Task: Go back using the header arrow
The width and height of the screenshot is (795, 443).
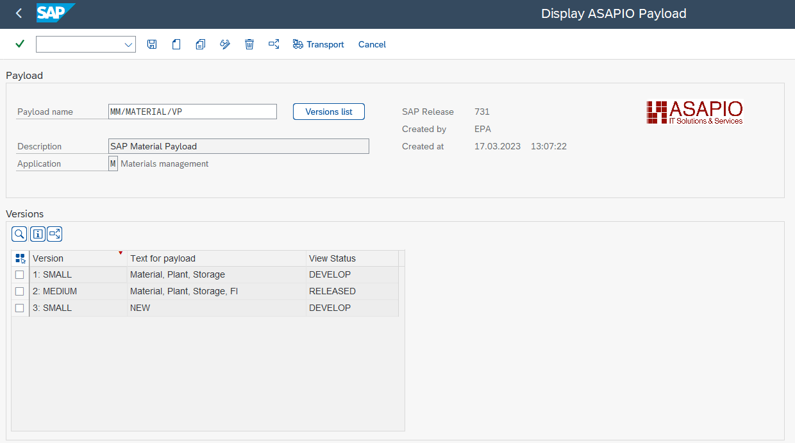Action: 19,13
